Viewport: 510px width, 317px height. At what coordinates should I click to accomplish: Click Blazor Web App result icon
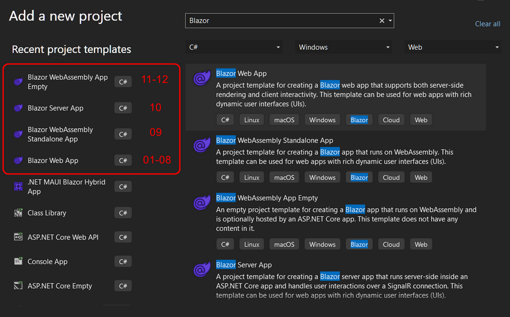click(x=202, y=78)
